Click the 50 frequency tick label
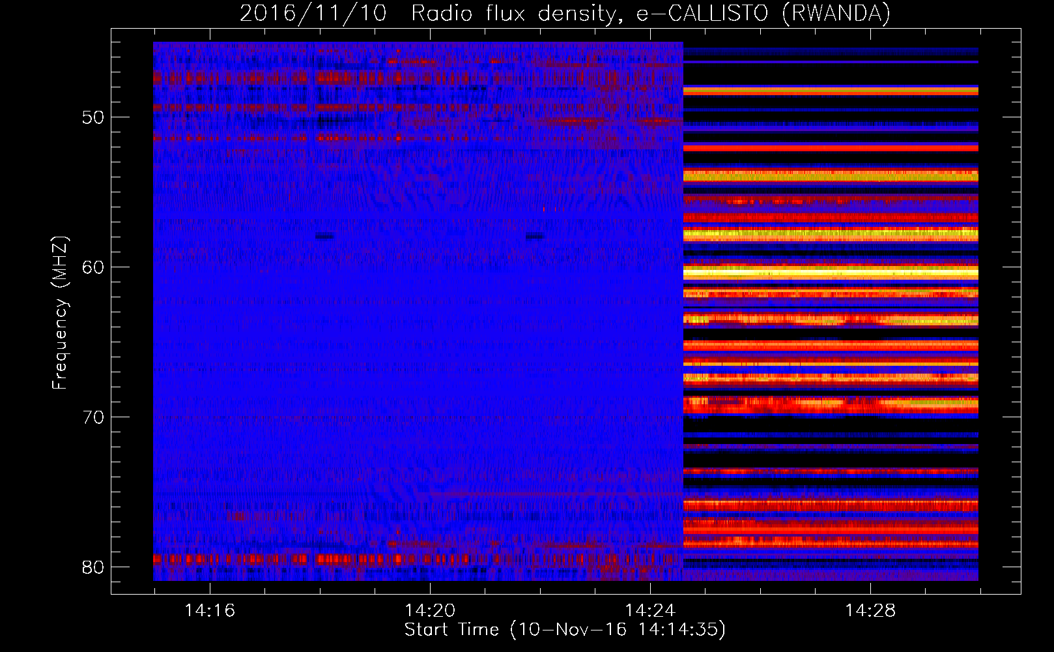The image size is (1054, 652). (x=93, y=117)
